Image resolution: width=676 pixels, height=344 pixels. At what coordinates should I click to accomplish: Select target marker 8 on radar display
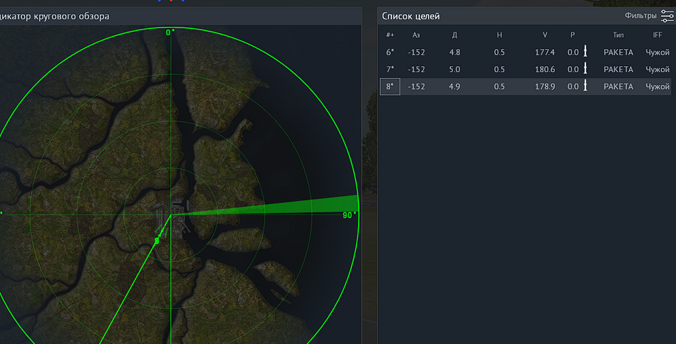click(157, 241)
